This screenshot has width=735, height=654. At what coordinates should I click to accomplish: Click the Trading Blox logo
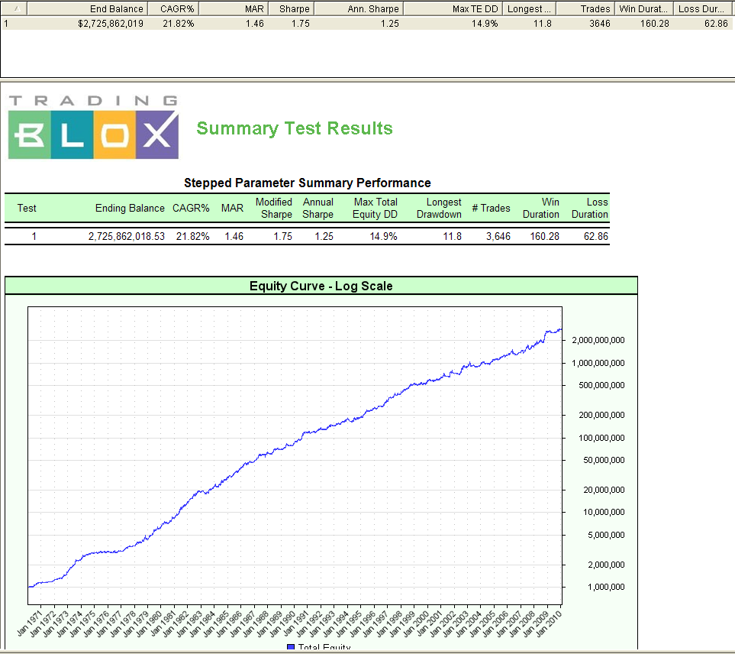click(x=93, y=128)
